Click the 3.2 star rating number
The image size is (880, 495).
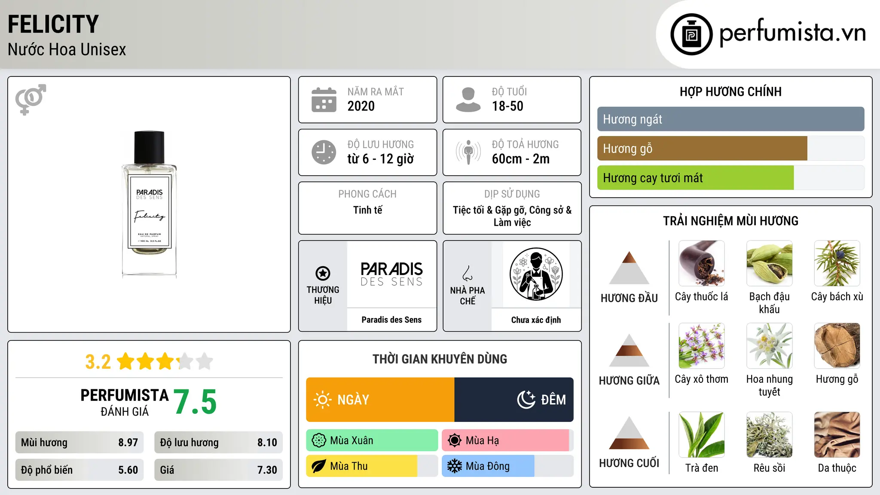coord(98,362)
